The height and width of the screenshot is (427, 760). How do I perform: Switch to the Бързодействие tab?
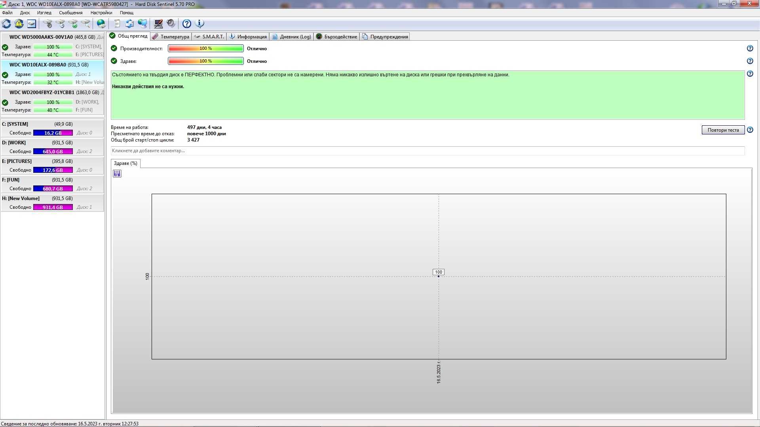point(336,36)
